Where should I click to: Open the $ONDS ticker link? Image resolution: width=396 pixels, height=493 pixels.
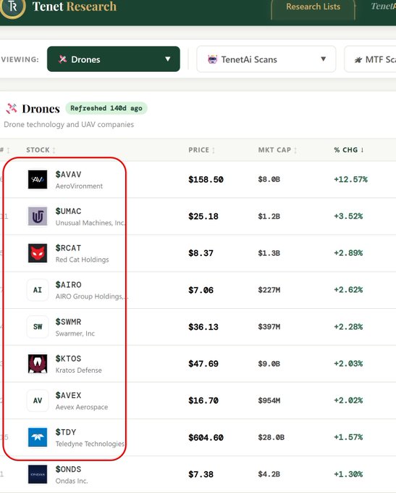click(x=68, y=469)
